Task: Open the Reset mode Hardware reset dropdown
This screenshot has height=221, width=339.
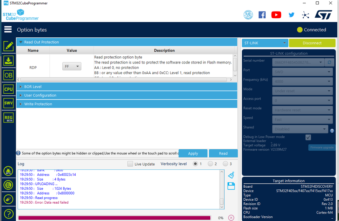Action: tap(302, 110)
